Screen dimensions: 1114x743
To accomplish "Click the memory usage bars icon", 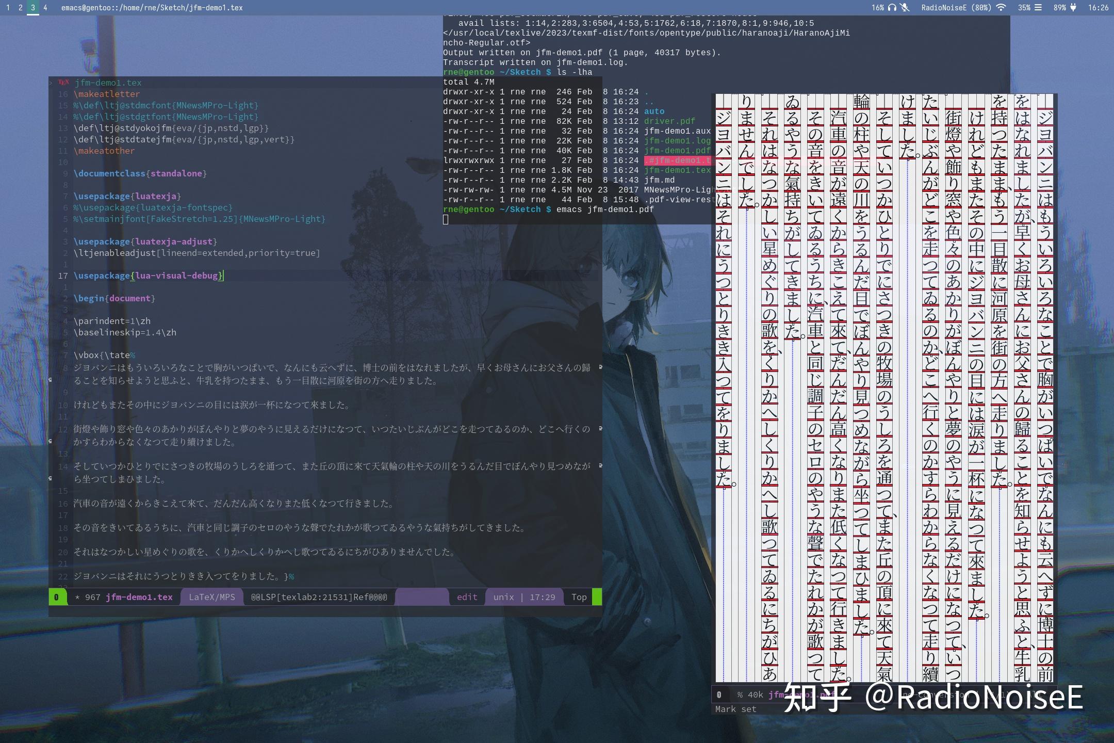I will [x=1038, y=7].
